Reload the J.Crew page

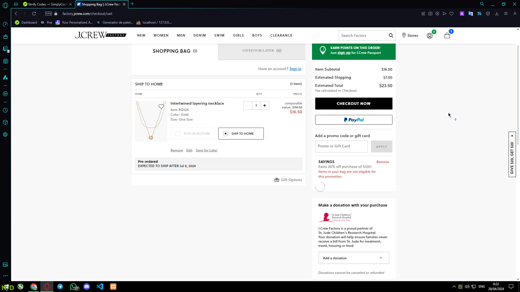(34, 13)
